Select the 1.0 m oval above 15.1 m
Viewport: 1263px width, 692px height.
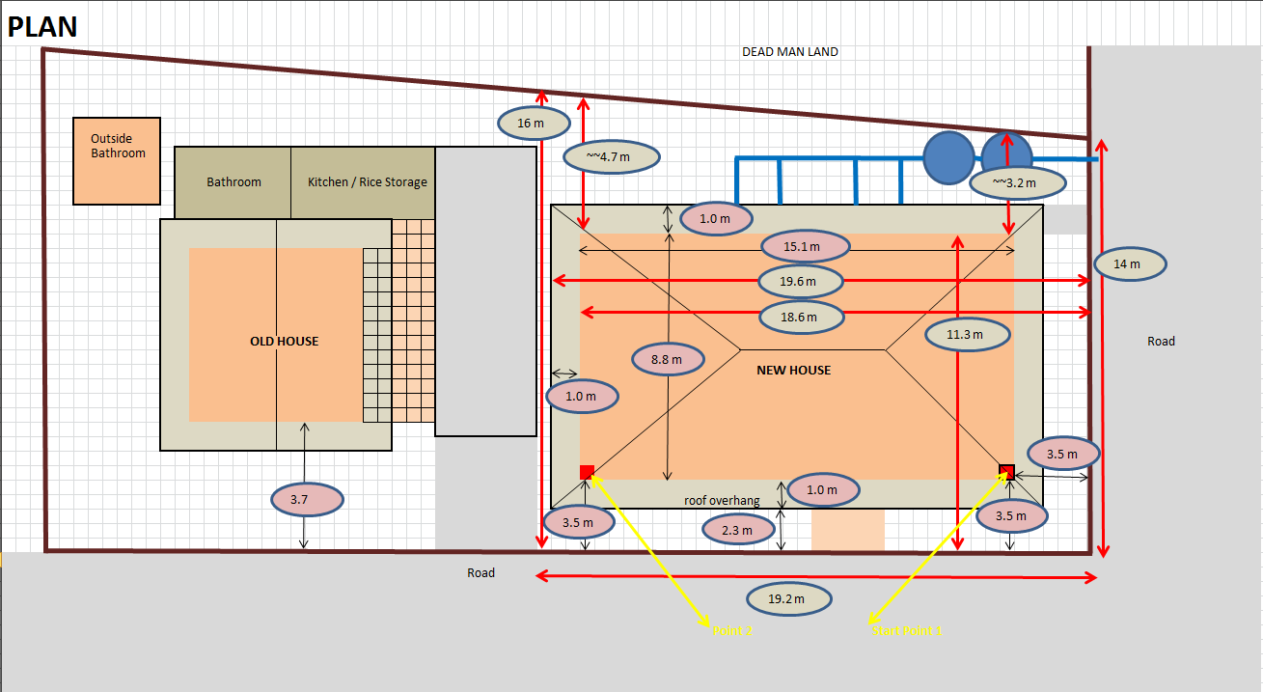click(x=716, y=219)
